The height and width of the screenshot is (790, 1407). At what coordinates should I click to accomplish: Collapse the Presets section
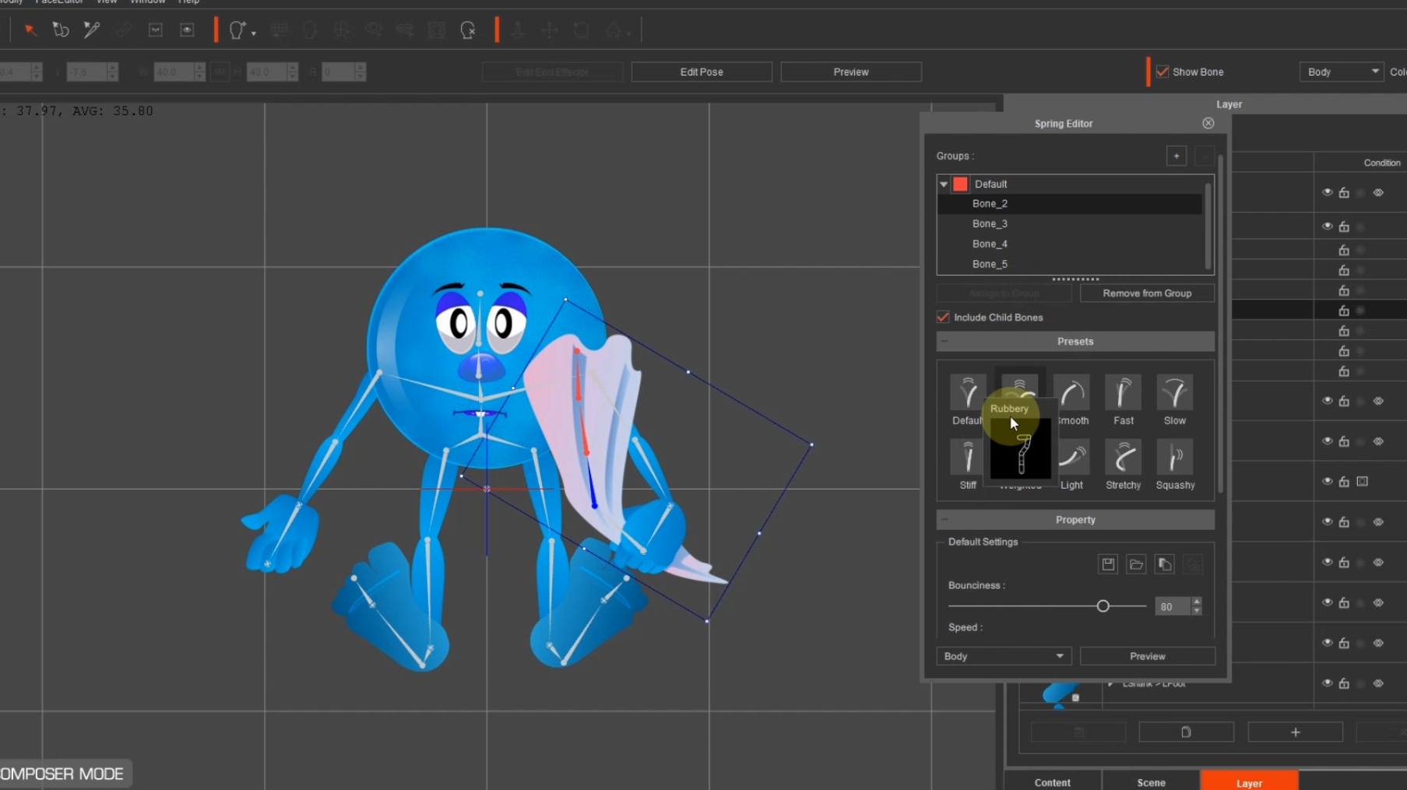coord(944,342)
